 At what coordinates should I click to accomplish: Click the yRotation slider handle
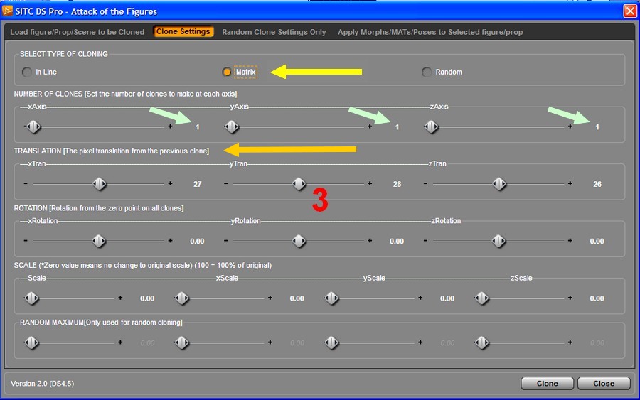(299, 241)
